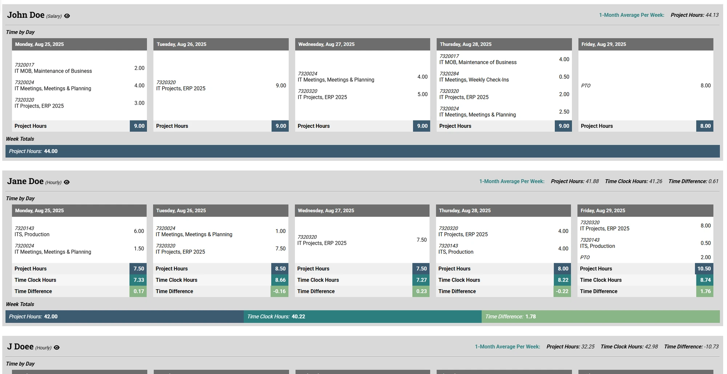Select John Doe's Friday, Aug 29 day header
This screenshot has height=374, width=727.
[646, 44]
